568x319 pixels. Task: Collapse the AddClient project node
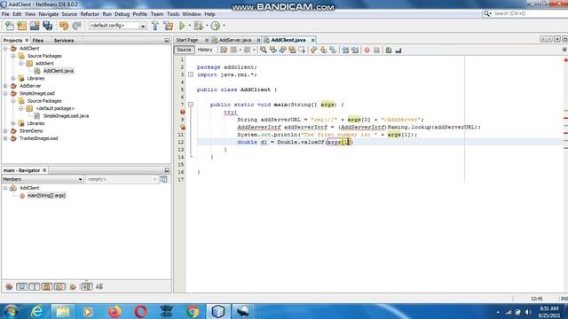(5, 49)
